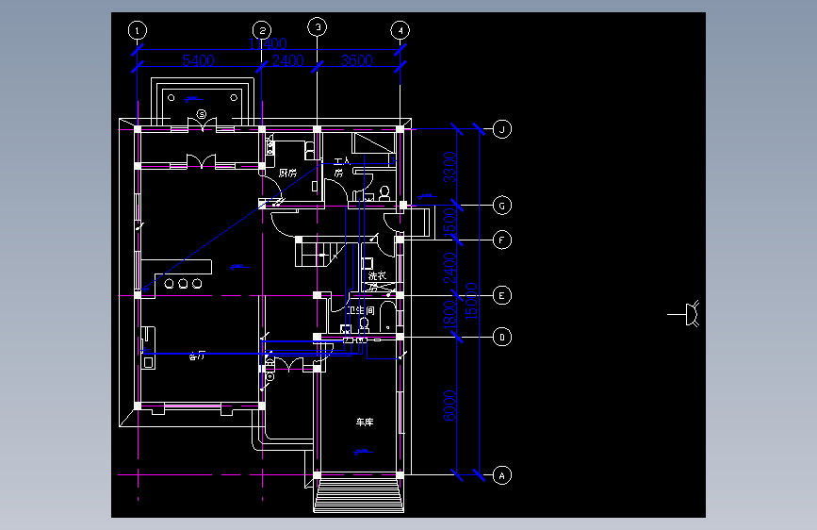Screen dimensions: 817x530
Task: Select the 11400 overall dimension text
Action: point(268,43)
